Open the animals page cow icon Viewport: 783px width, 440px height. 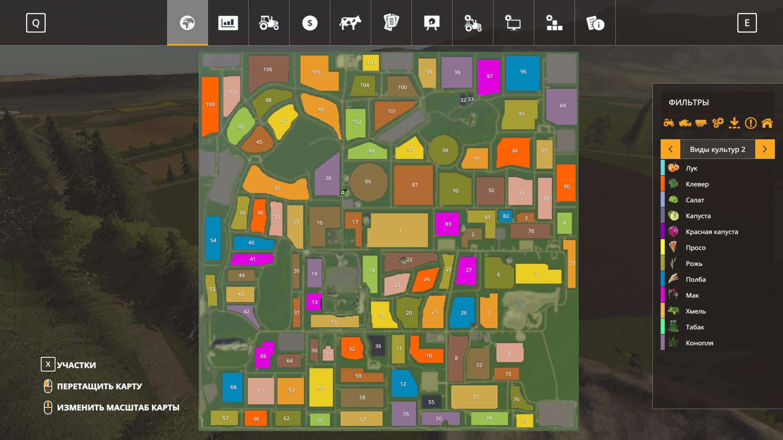(350, 23)
